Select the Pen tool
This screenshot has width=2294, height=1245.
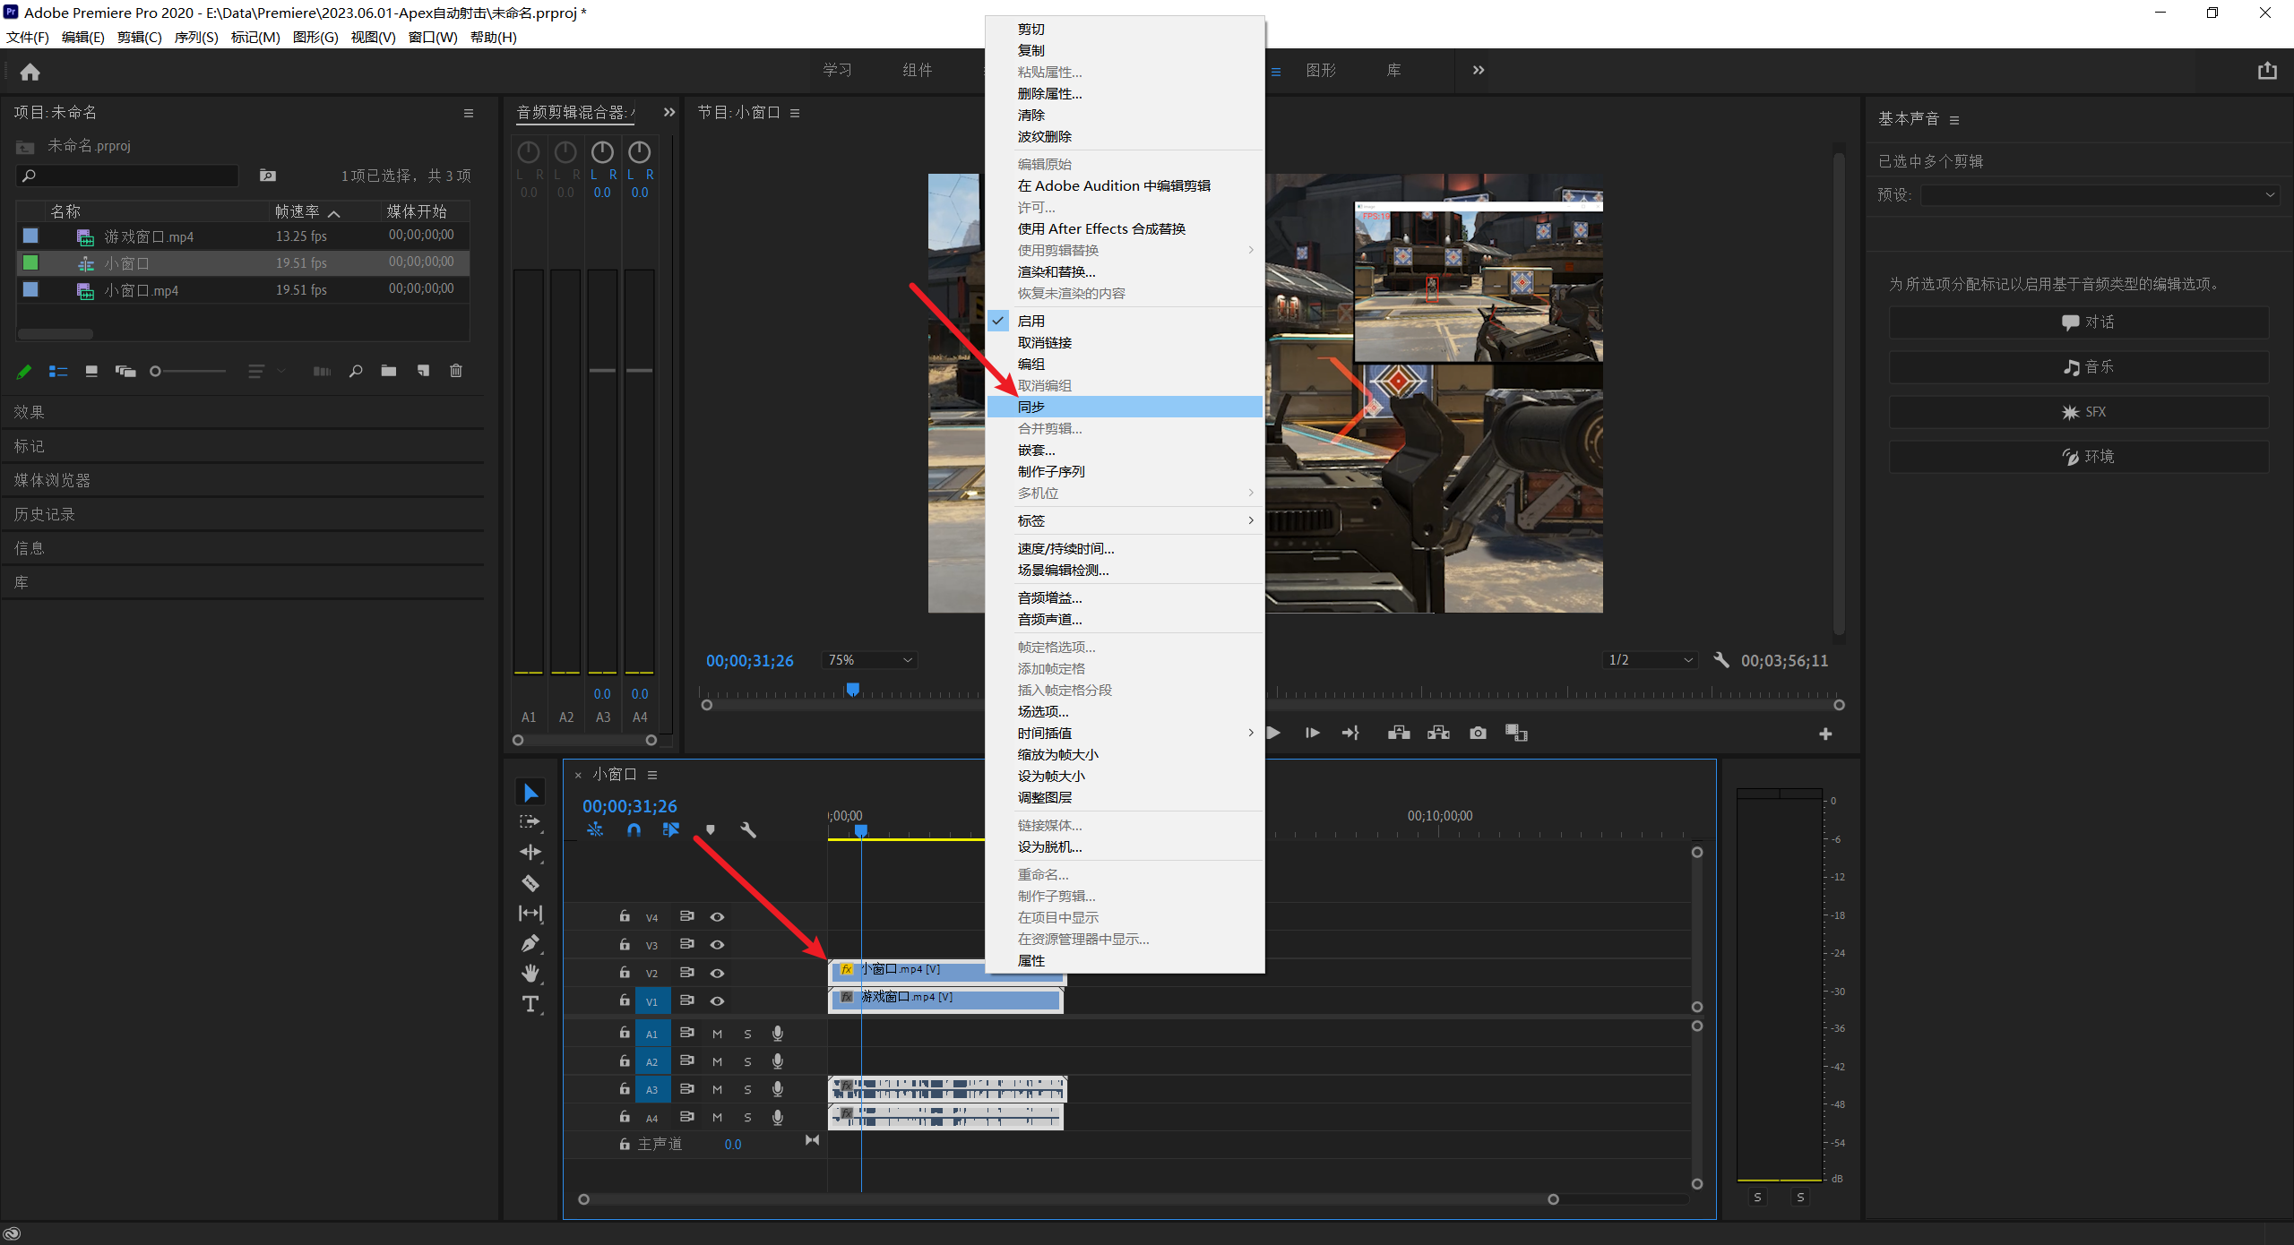pos(530,943)
